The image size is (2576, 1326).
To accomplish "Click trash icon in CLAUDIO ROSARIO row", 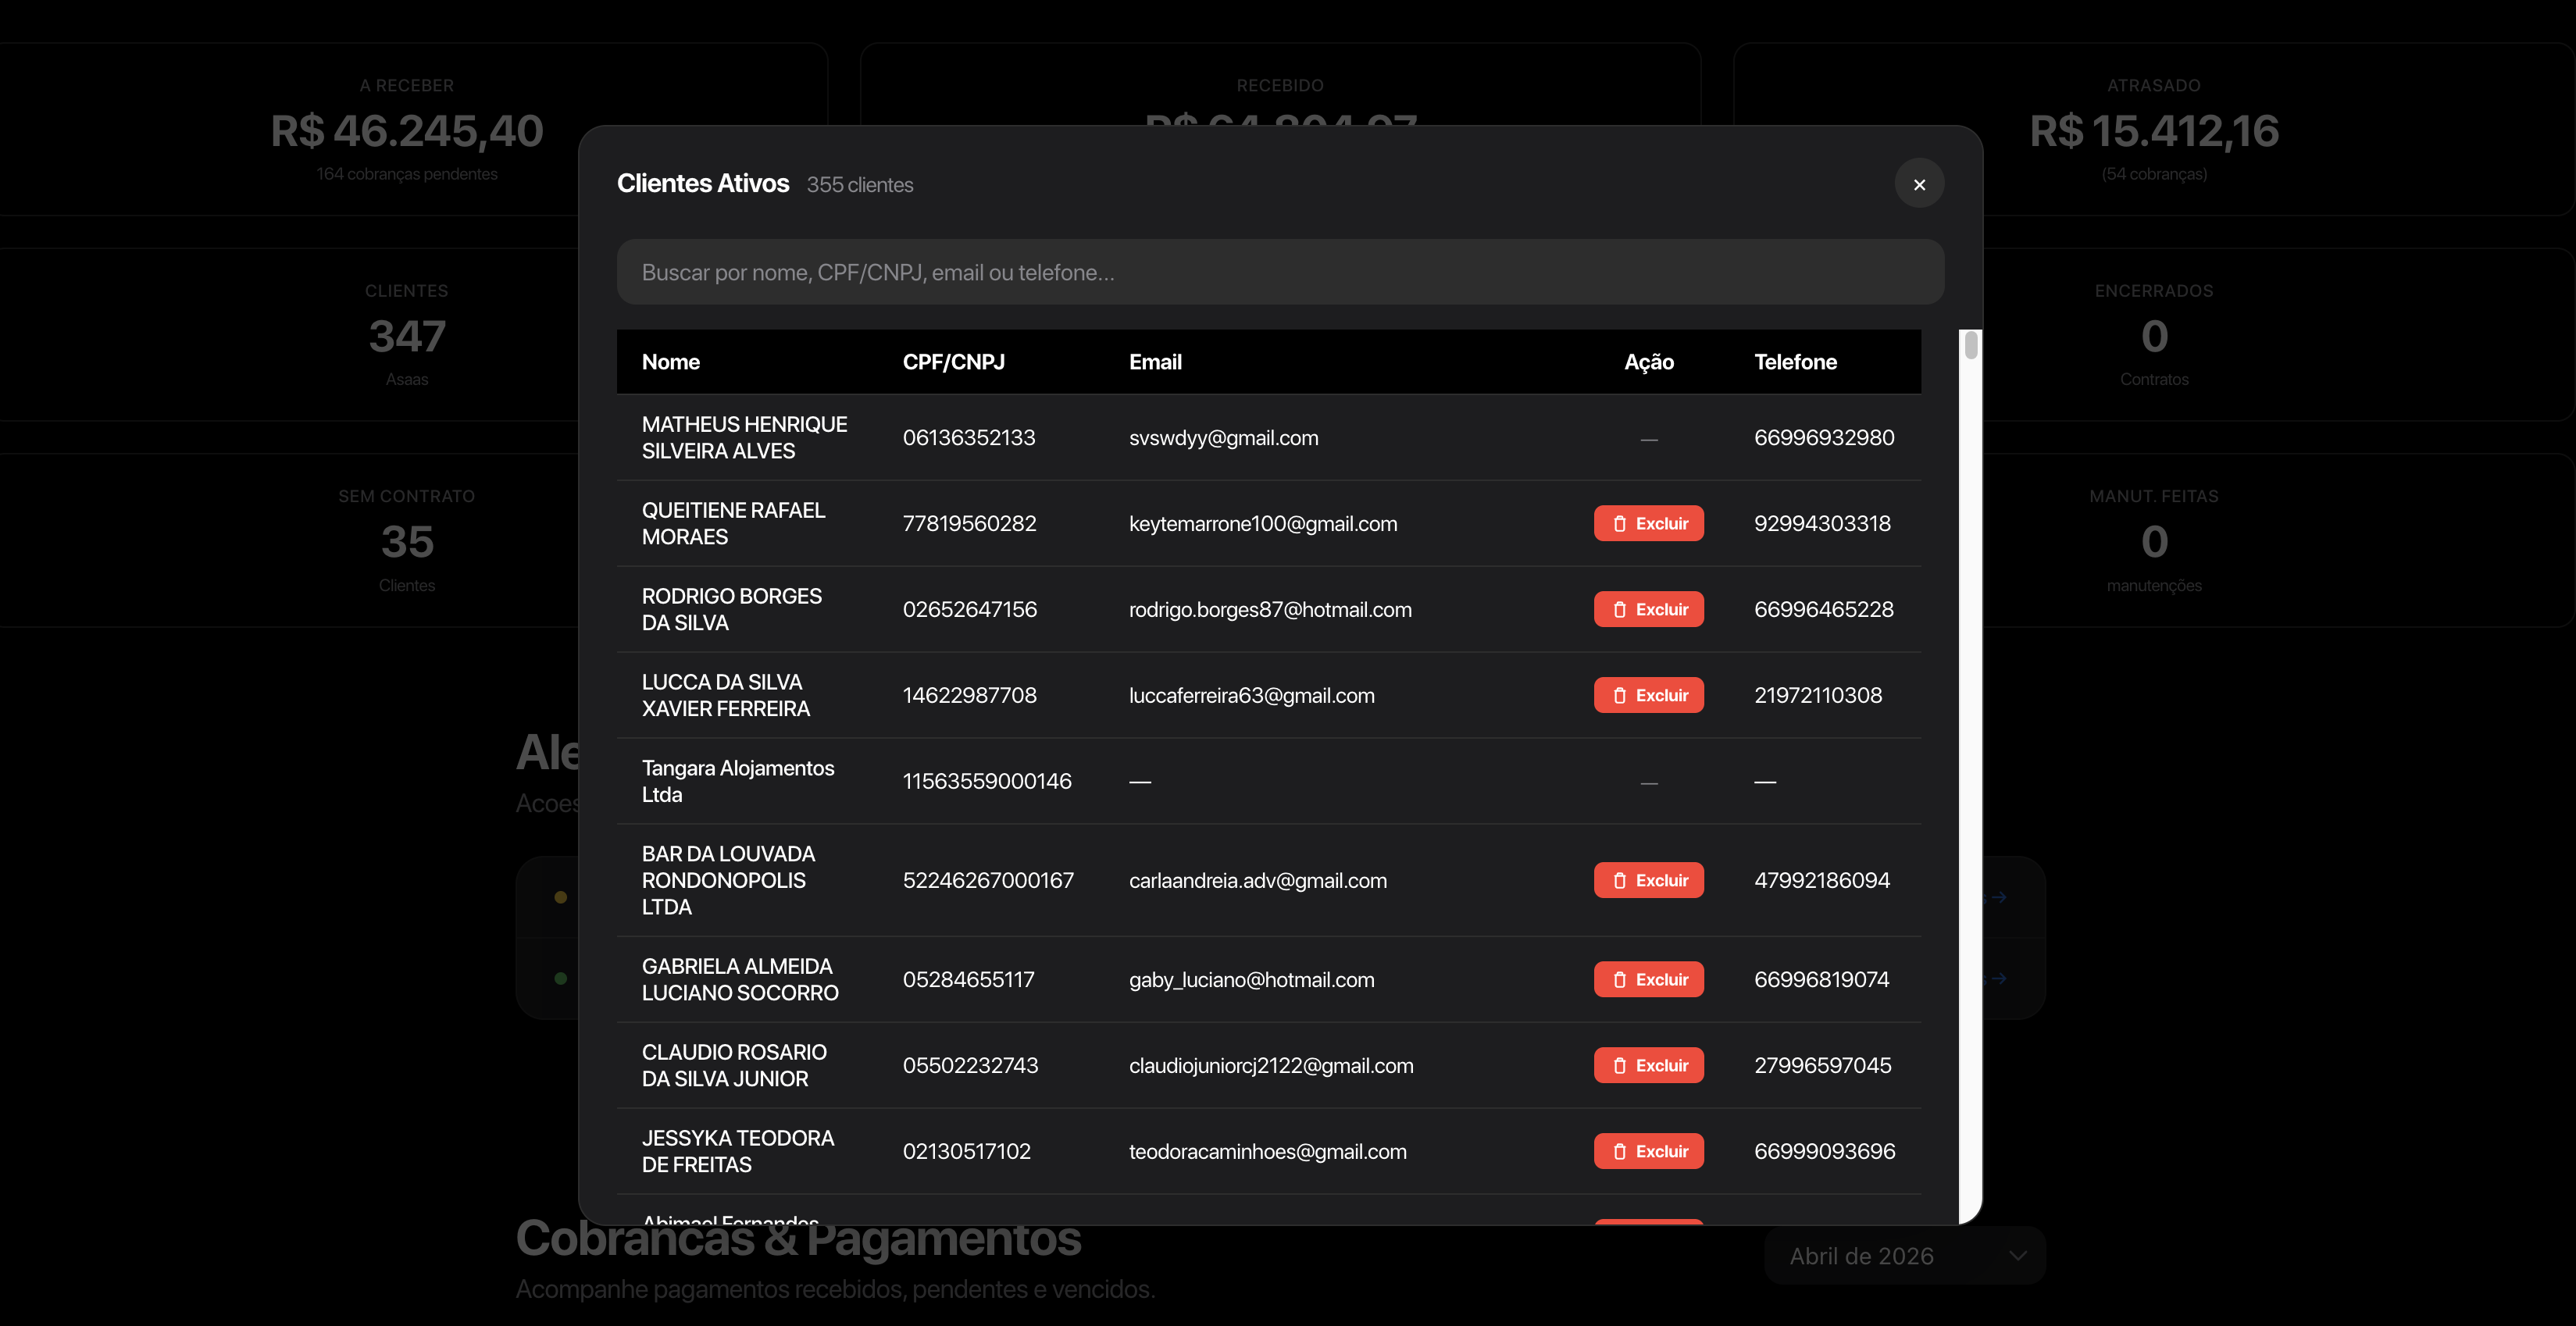I will pyautogui.click(x=1619, y=1066).
